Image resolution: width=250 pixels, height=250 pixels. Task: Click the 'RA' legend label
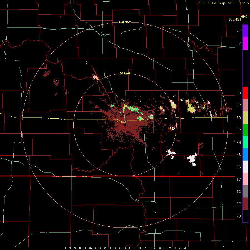point(238,142)
